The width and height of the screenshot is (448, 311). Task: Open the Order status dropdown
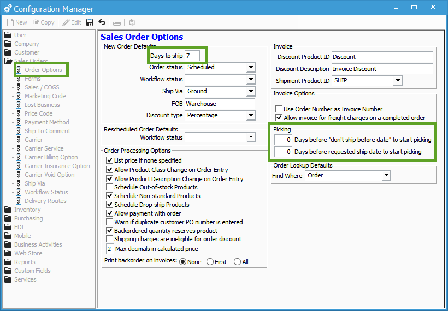pyautogui.click(x=251, y=67)
